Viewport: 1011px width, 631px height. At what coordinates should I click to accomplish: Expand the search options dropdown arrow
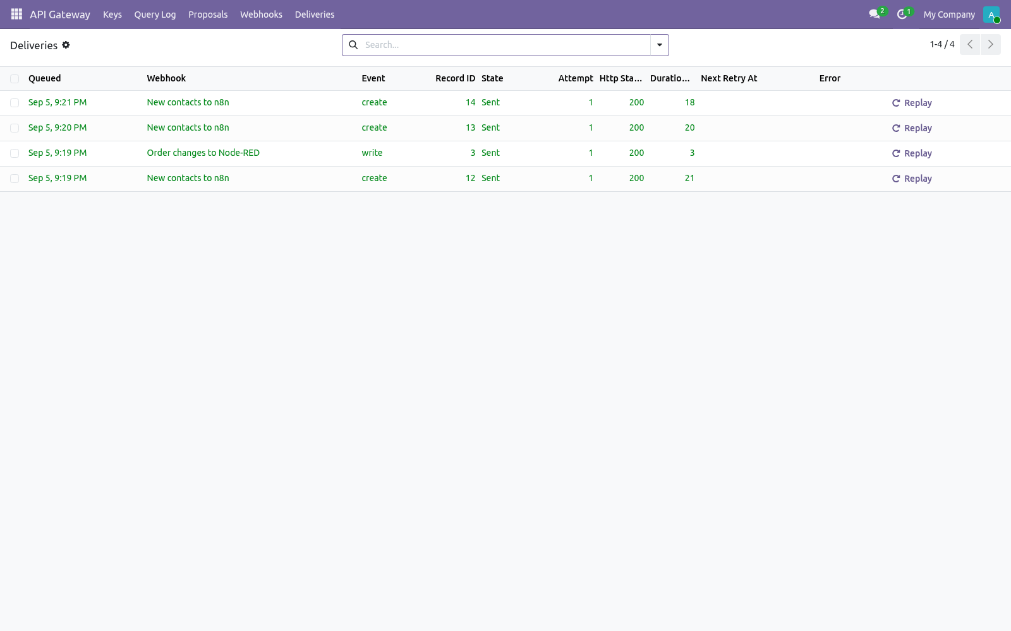click(x=660, y=45)
